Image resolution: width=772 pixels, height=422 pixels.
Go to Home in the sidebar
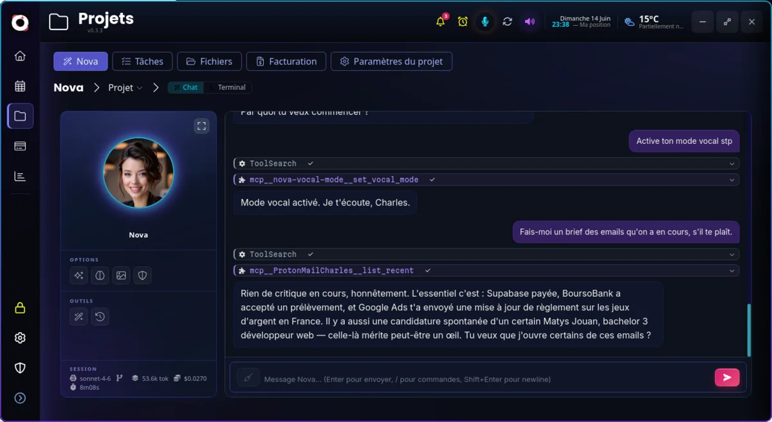[20, 56]
